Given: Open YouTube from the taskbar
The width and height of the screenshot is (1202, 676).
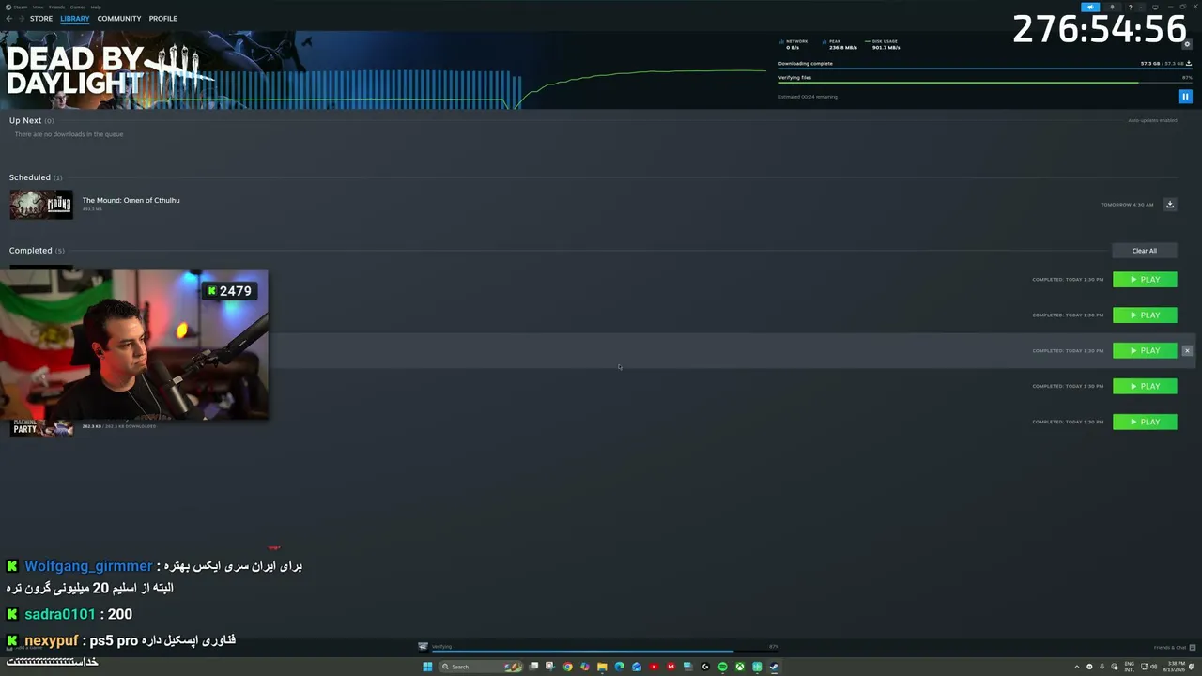Looking at the screenshot, I should click(654, 667).
